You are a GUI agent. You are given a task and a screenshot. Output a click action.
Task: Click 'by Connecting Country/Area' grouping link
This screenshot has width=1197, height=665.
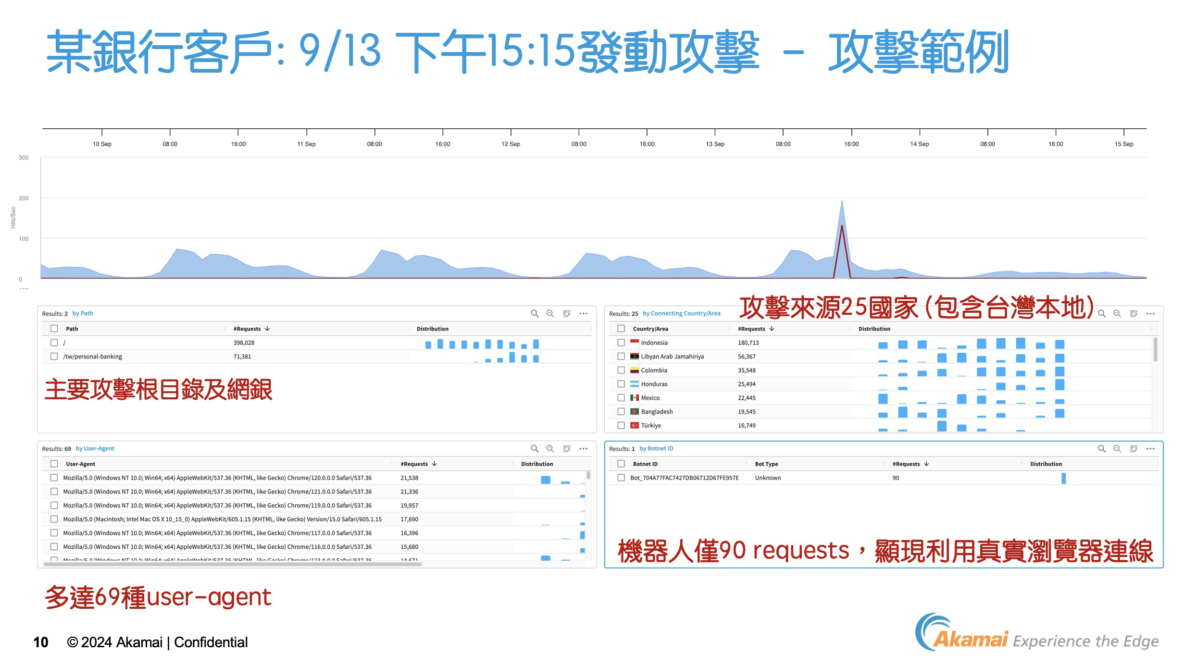pos(681,313)
